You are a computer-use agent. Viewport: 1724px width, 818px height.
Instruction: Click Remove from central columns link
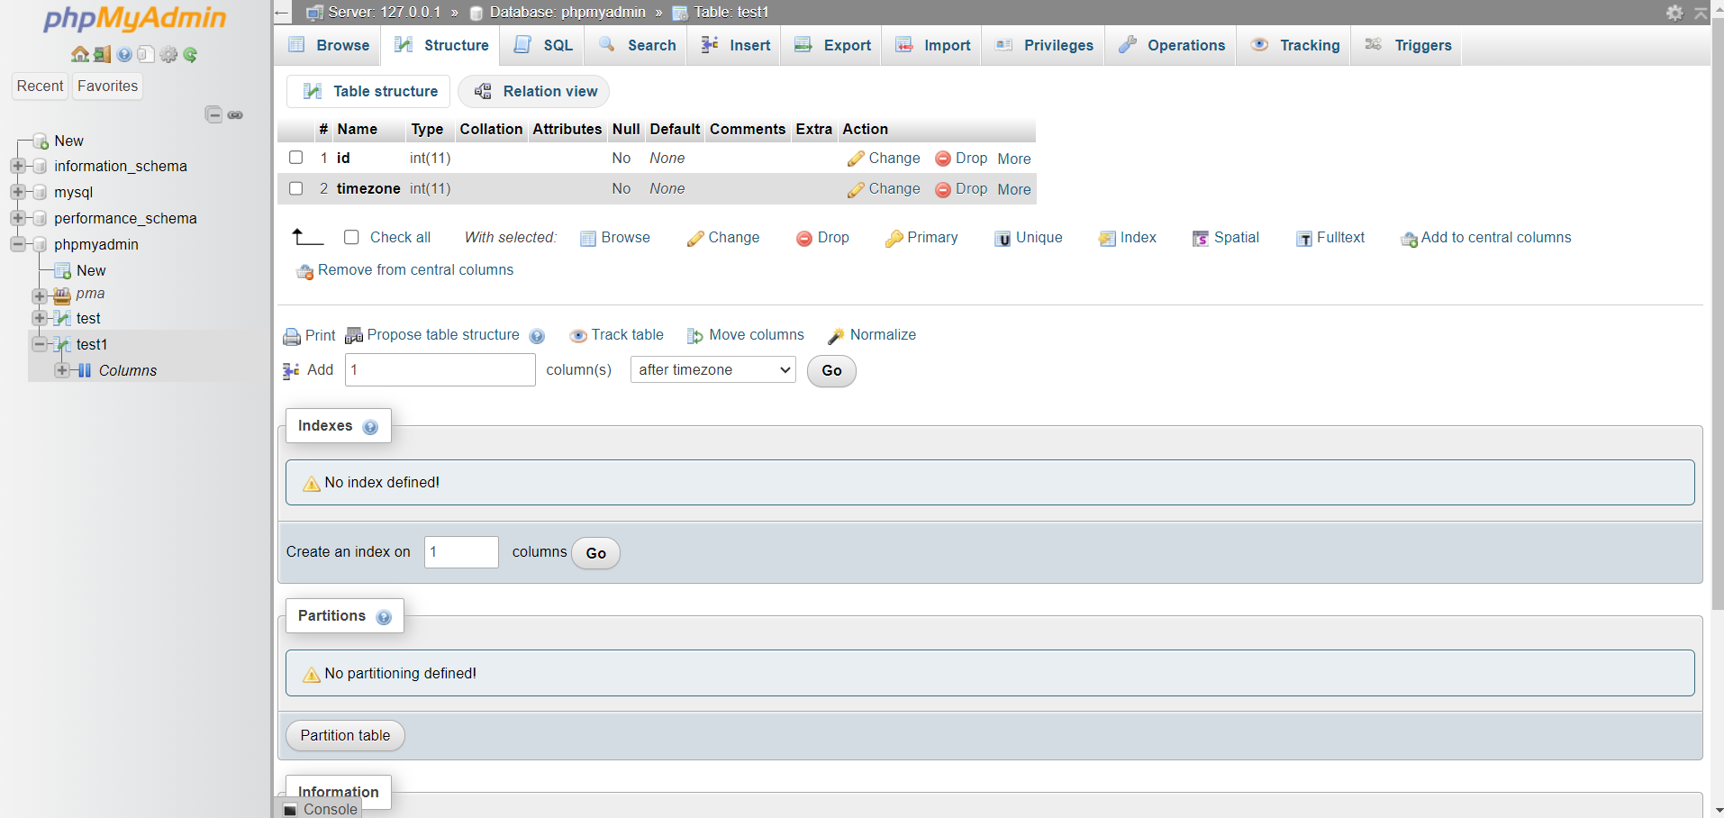click(x=413, y=270)
